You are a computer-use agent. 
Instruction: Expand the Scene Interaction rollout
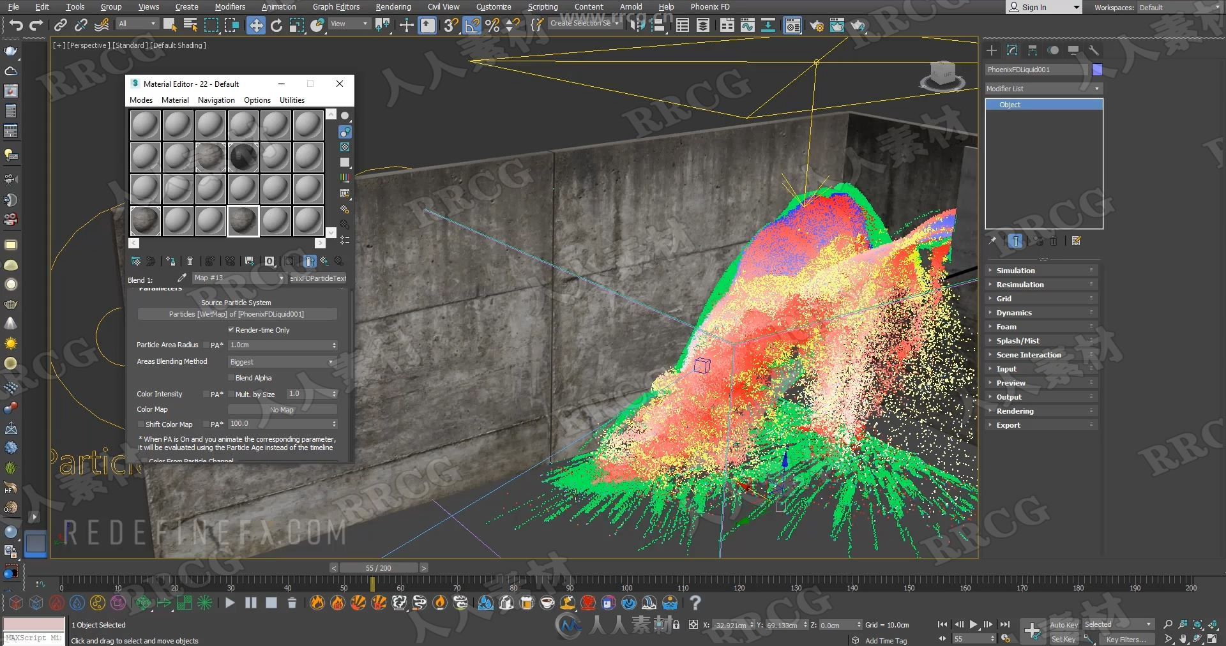(x=1041, y=355)
